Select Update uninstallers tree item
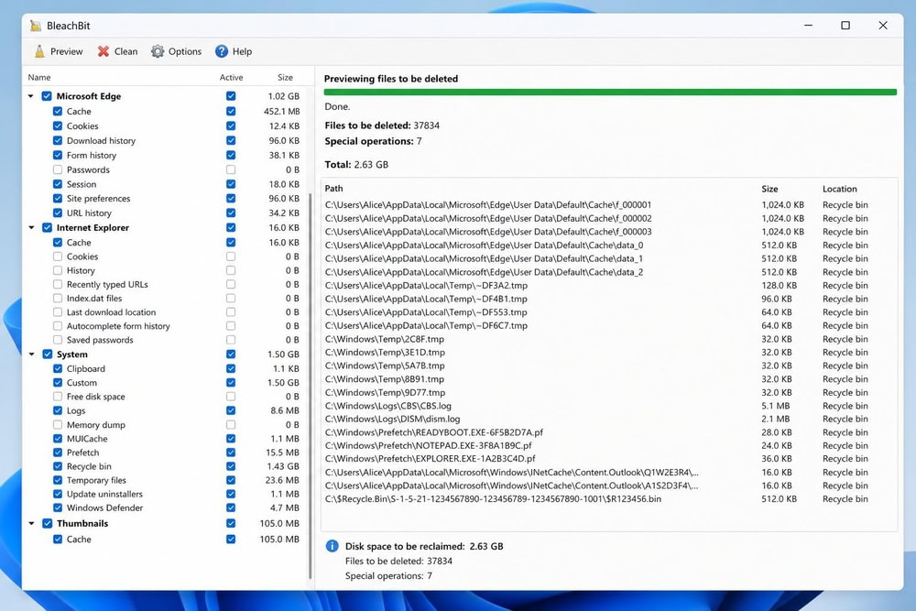The height and width of the screenshot is (611, 916). click(104, 494)
